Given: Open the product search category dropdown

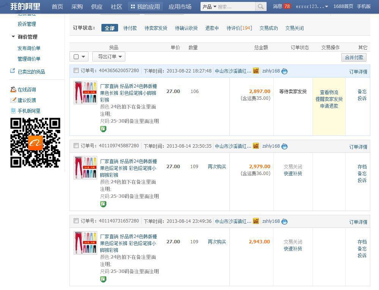Looking at the screenshot, I should coord(209,6).
